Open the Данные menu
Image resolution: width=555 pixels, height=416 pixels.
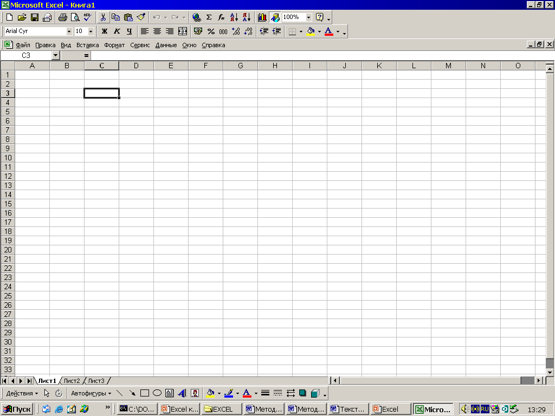tap(166, 45)
